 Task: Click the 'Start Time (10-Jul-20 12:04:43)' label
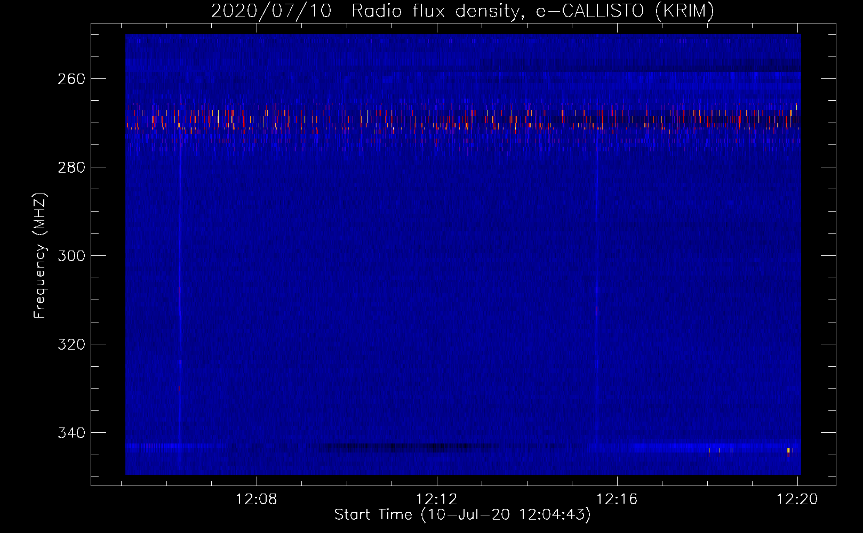click(x=462, y=515)
